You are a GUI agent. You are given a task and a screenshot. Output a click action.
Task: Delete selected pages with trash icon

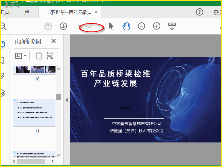click(x=39, y=56)
